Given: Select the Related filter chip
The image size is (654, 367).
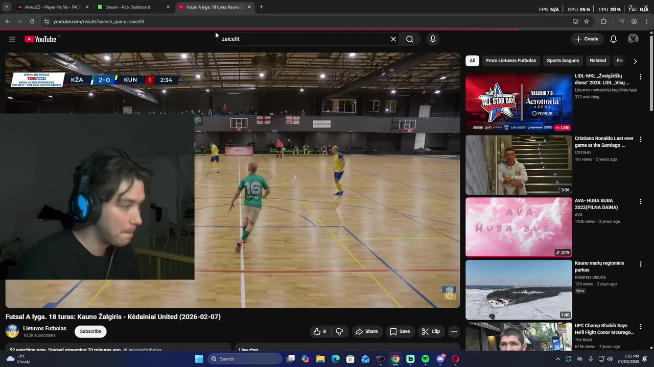Looking at the screenshot, I should 598,61.
